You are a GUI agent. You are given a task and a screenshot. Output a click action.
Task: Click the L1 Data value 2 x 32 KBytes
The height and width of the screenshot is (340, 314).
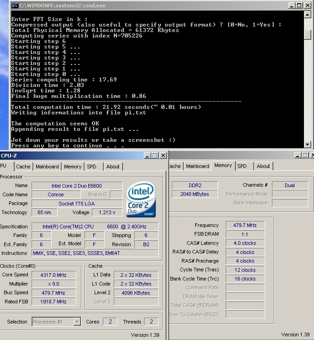coord(136,275)
